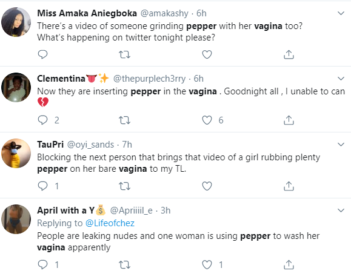
Task: Like the tweet from @oyi_sands
Action: (207, 186)
